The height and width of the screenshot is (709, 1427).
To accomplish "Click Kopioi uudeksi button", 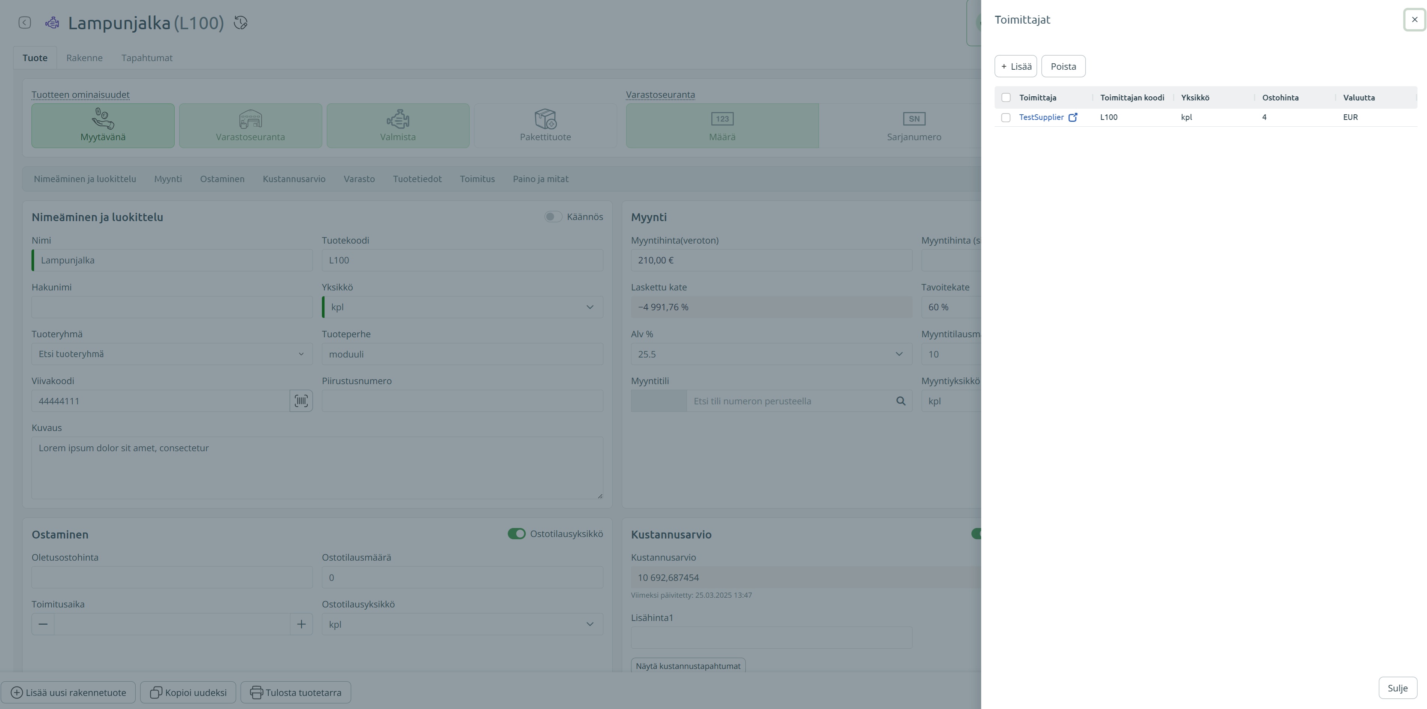I will coord(188,693).
